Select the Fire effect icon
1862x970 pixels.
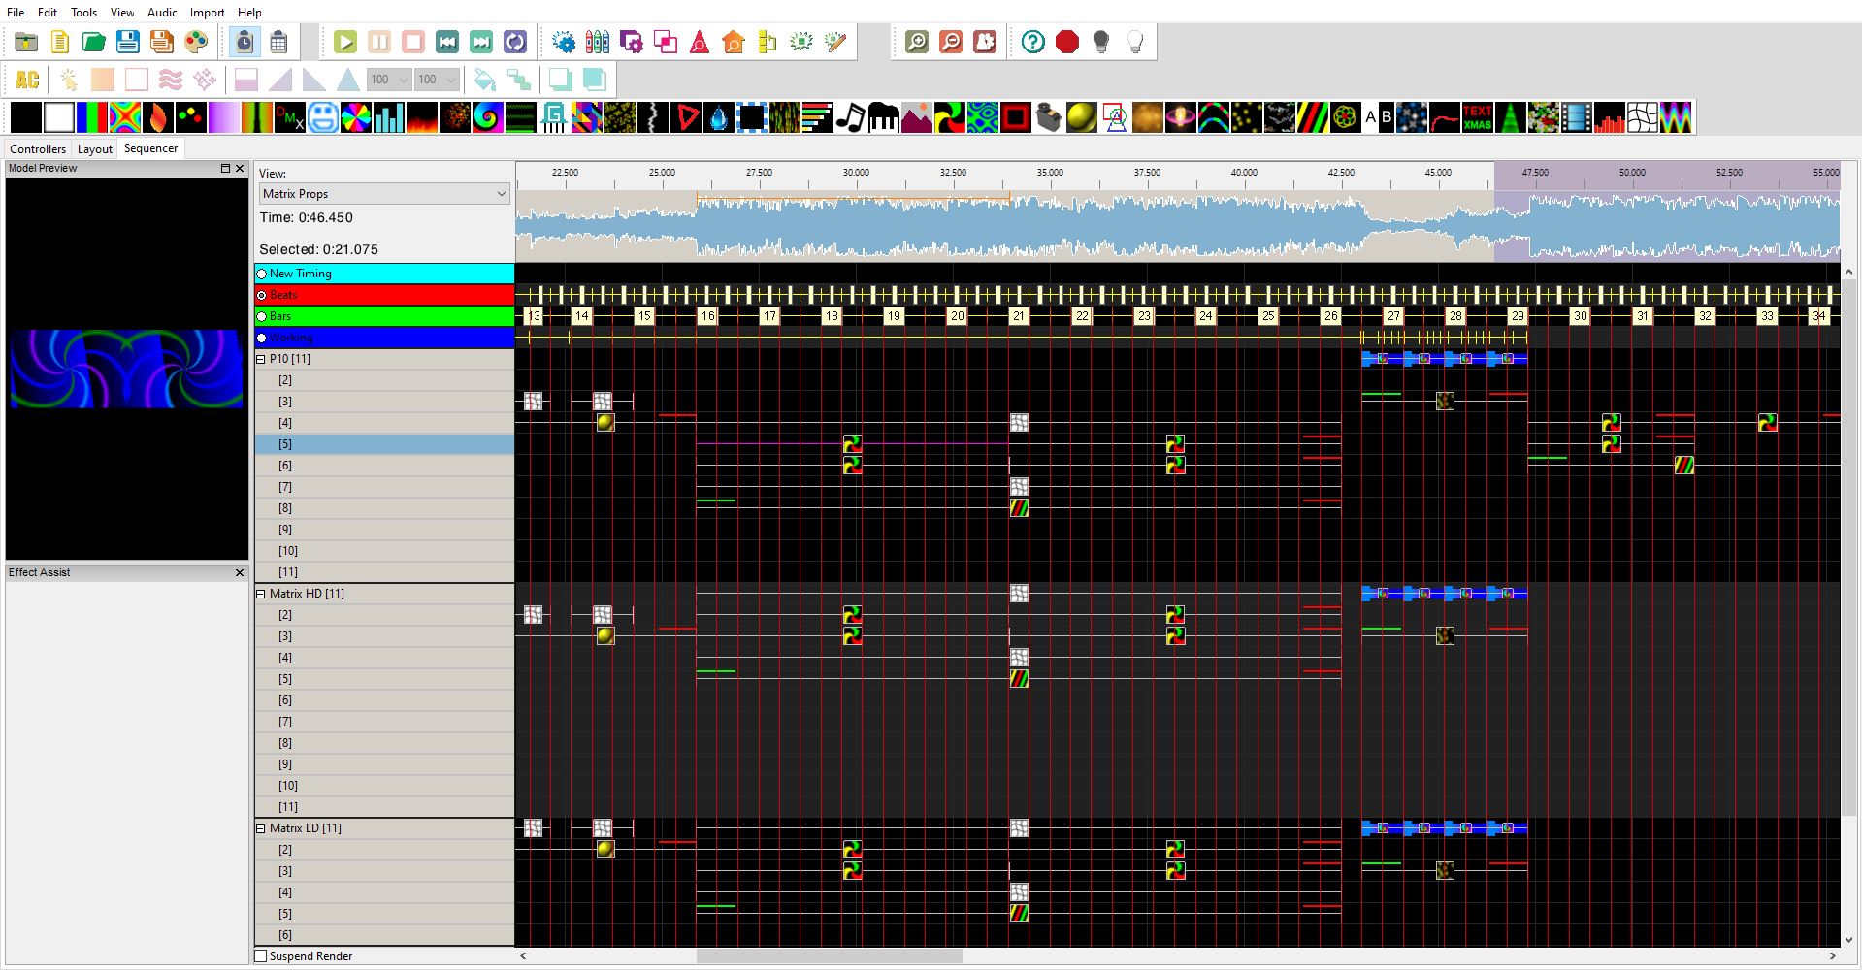(158, 117)
